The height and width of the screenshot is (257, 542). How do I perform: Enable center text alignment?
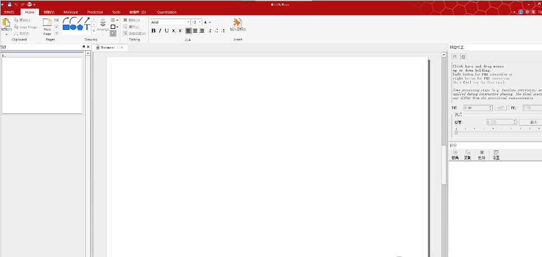195,30
